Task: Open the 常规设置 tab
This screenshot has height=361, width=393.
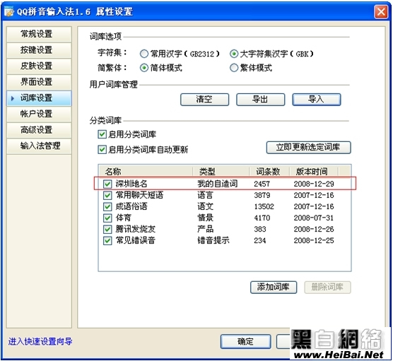Action: tap(39, 34)
